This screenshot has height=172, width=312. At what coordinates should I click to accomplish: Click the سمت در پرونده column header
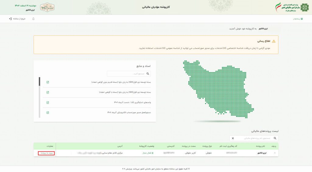click(x=189, y=146)
